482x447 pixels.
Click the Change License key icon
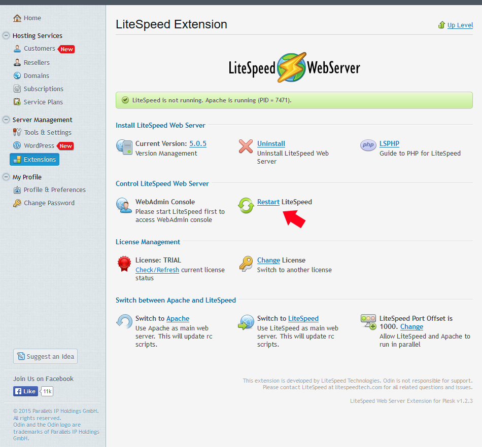pyautogui.click(x=246, y=264)
